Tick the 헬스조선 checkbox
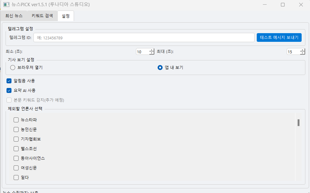Screen dimensions: 310x193 click(16, 149)
